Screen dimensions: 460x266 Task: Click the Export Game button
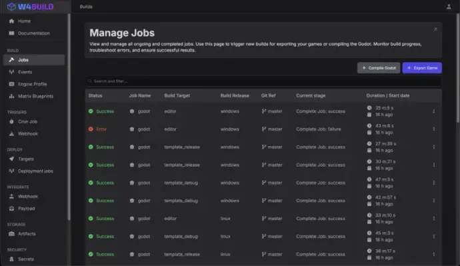coord(422,68)
